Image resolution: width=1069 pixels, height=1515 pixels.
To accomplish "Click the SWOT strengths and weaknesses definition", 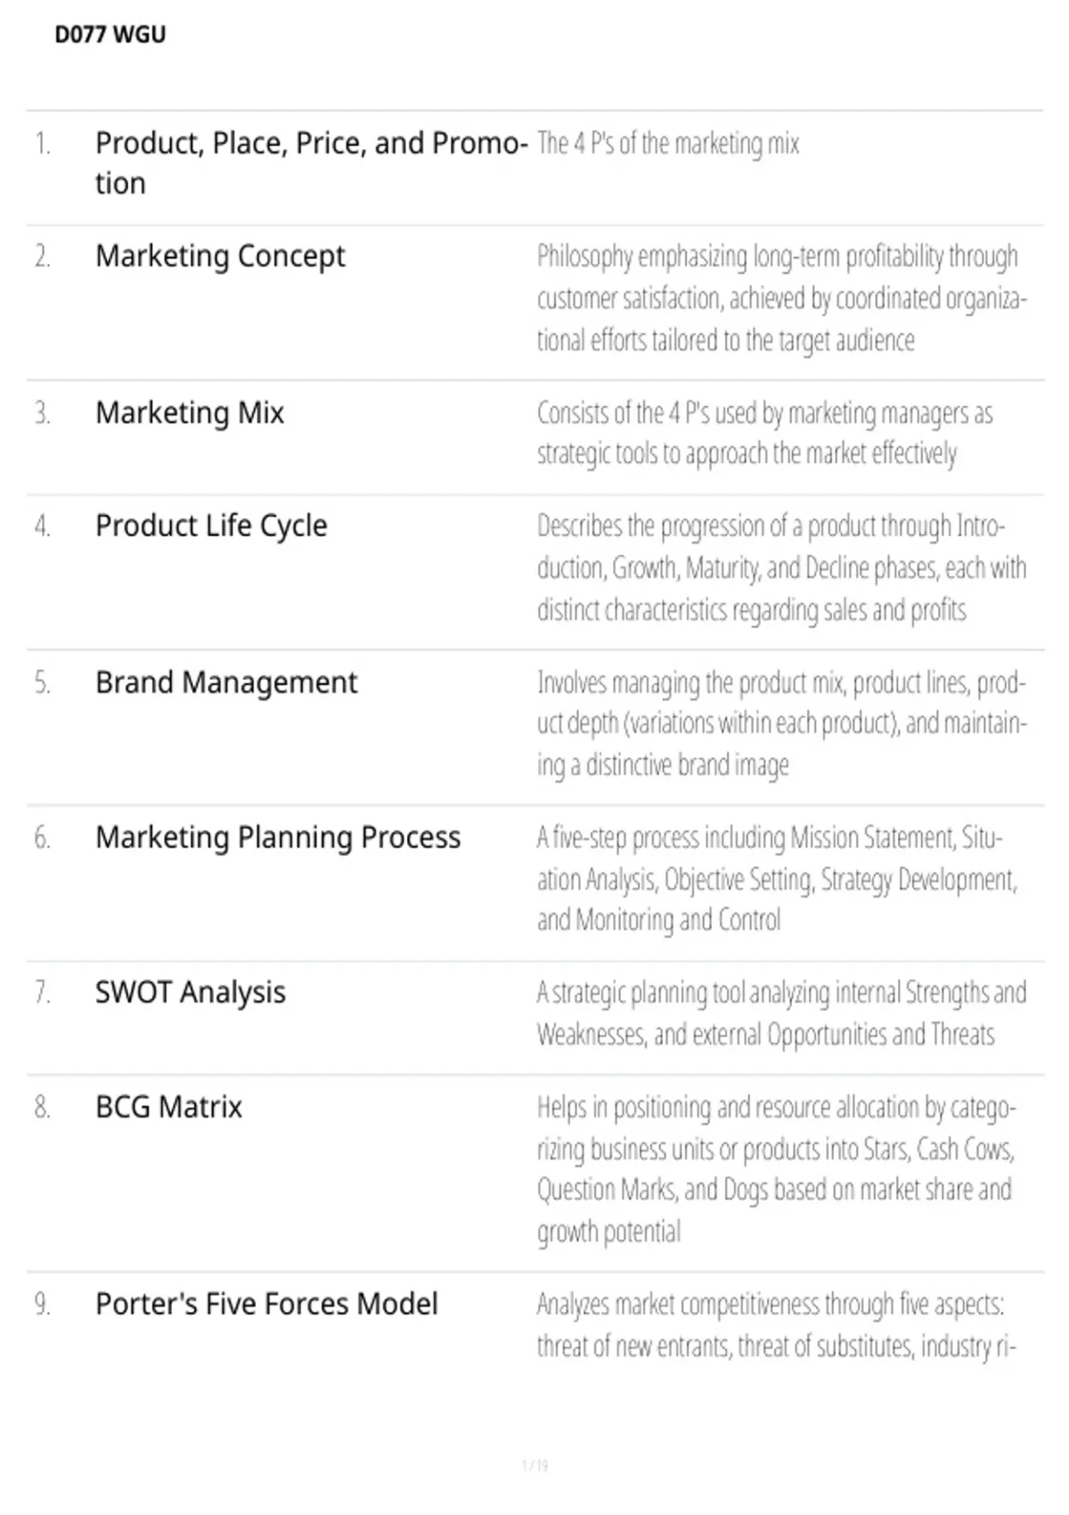I will (781, 1013).
